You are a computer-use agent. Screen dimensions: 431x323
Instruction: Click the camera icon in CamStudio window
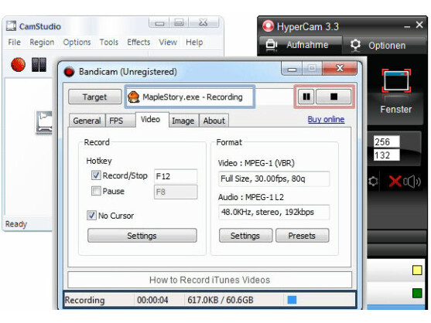coord(44,122)
